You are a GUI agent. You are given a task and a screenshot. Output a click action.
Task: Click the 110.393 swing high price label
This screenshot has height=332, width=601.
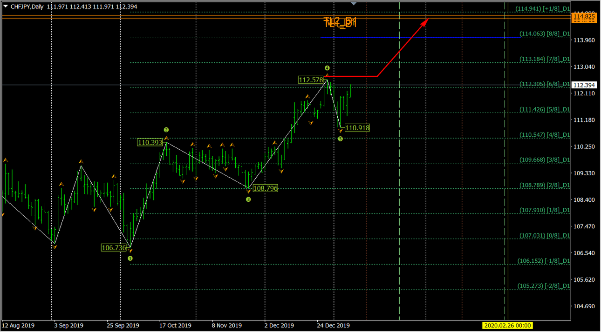point(150,142)
